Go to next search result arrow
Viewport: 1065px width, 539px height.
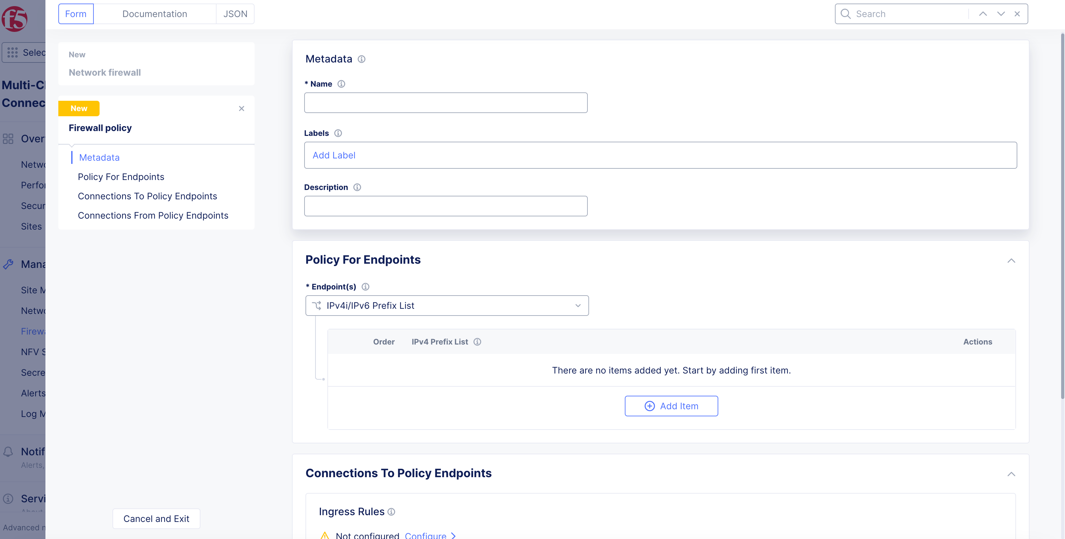click(x=1001, y=14)
